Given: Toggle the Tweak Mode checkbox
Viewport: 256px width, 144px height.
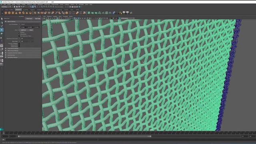Looking at the screenshot, I should point(19,46).
